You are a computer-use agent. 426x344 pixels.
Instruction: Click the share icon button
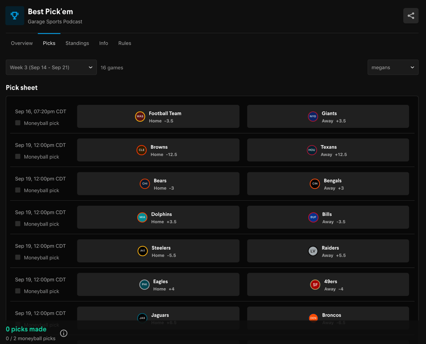point(411,16)
